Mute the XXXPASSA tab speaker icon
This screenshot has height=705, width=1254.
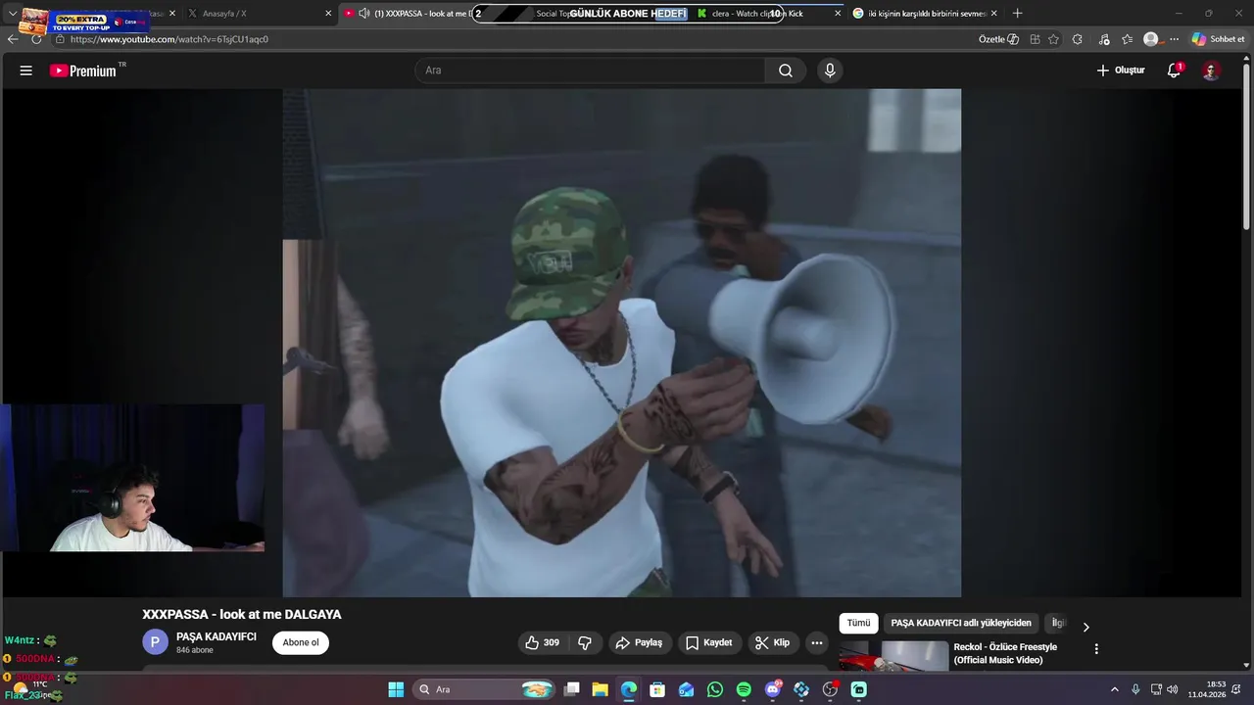364,14
